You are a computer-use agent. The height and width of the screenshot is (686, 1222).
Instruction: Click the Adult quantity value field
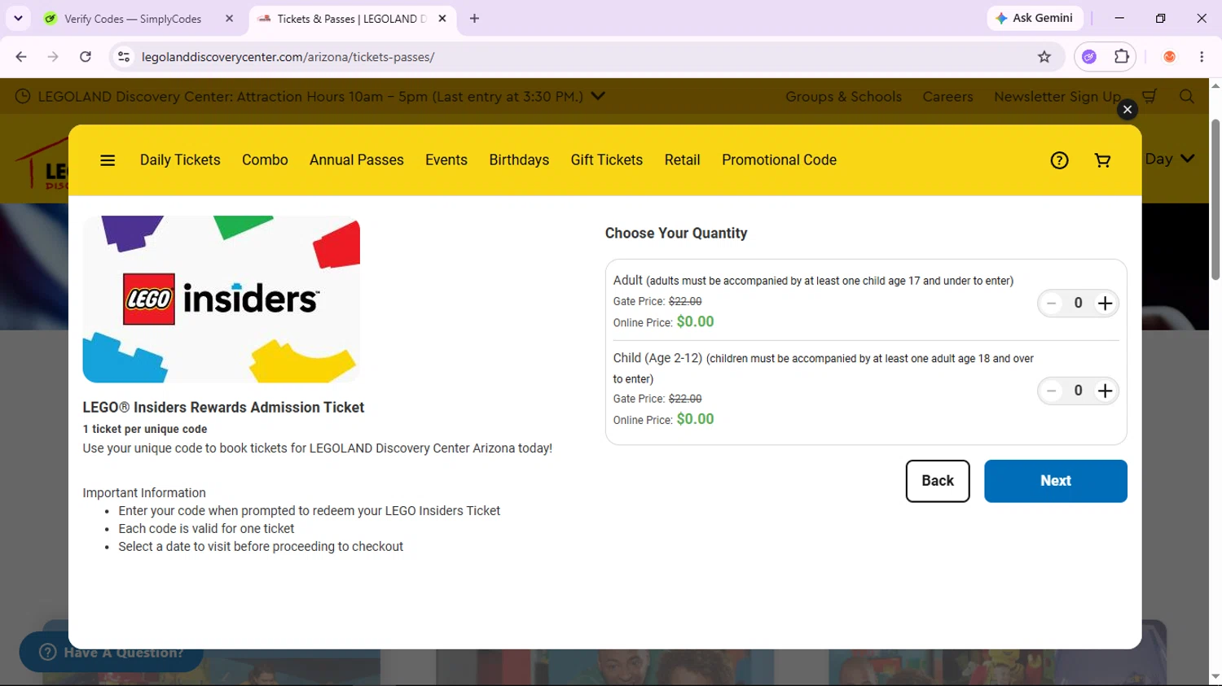point(1078,304)
